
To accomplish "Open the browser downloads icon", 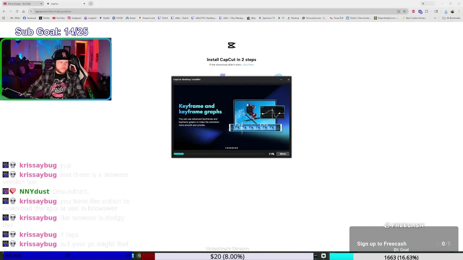I will (x=446, y=11).
